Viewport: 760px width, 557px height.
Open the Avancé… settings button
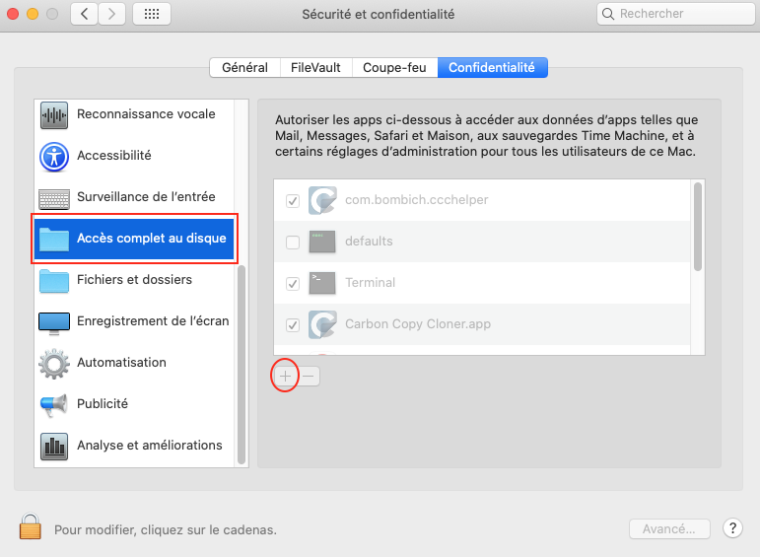click(x=669, y=528)
